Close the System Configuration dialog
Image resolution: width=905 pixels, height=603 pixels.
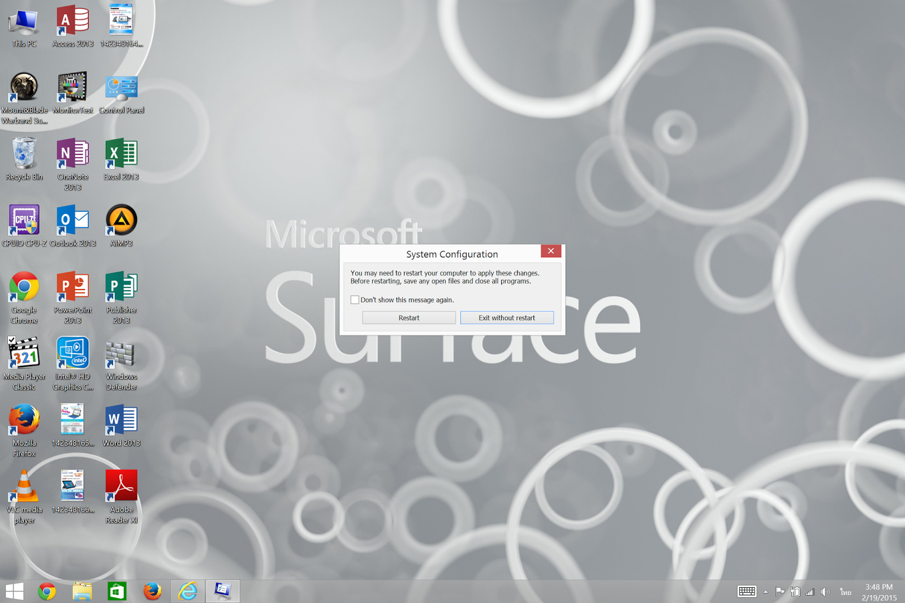(x=551, y=251)
